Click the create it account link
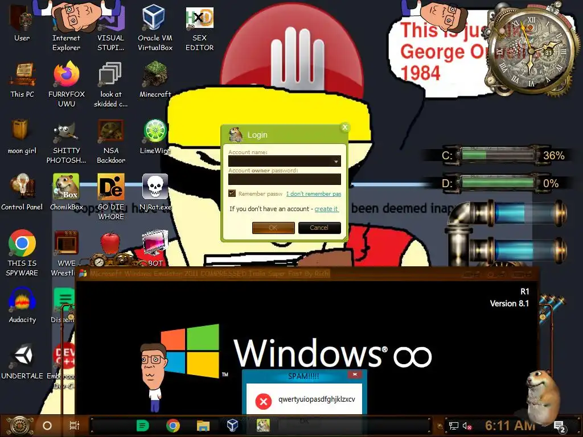The image size is (583, 437). tap(326, 209)
